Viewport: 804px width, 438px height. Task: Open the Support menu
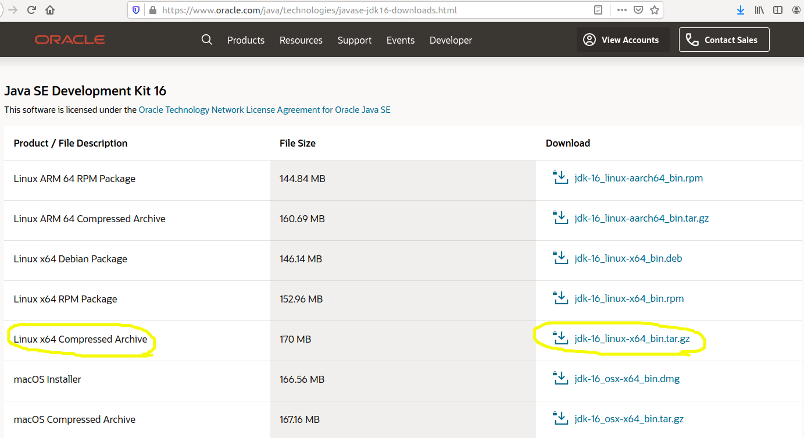pyautogui.click(x=355, y=40)
